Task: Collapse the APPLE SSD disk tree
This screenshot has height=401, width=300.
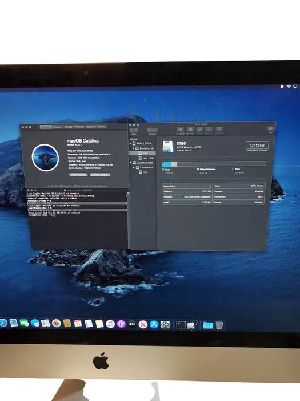Action: click(131, 143)
